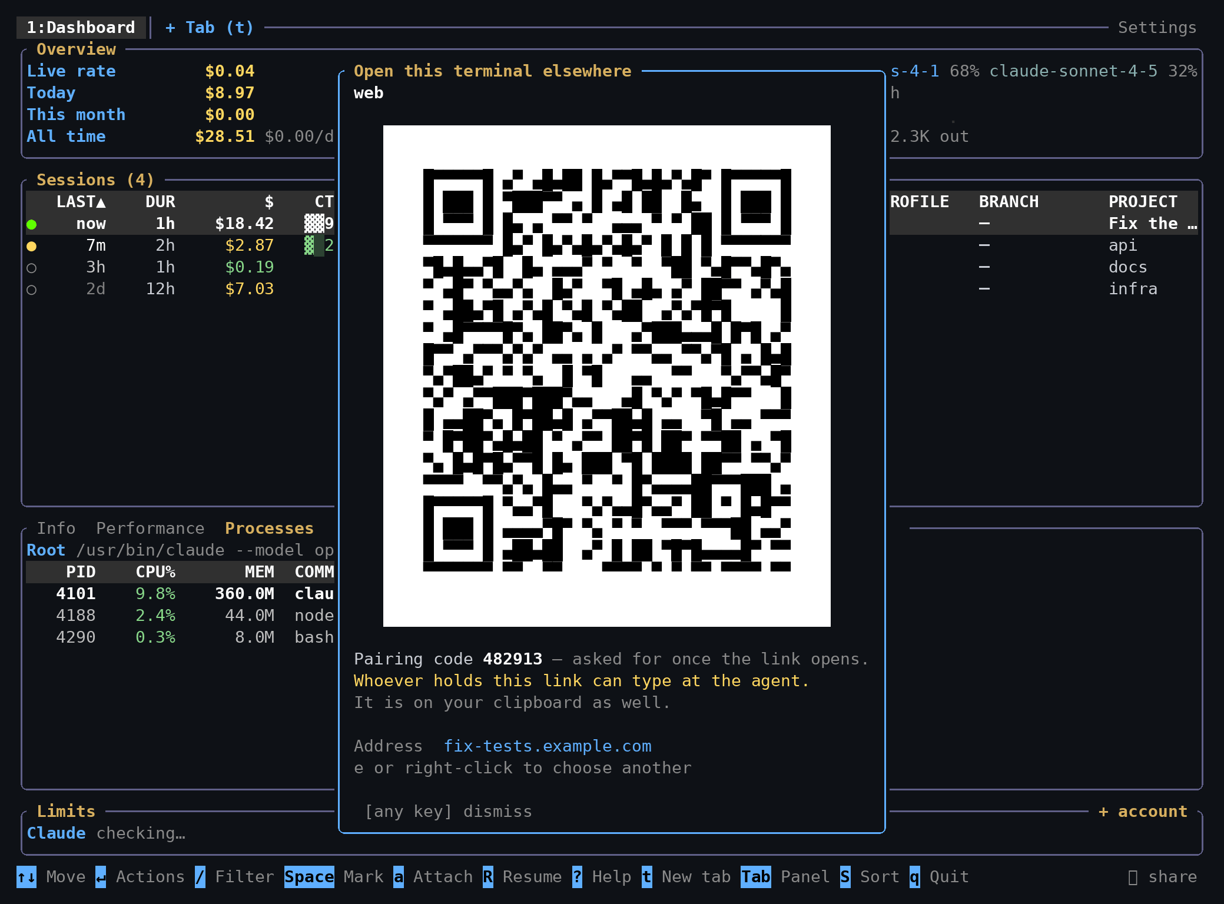Select the 1:Dashboard tab

pyautogui.click(x=81, y=28)
